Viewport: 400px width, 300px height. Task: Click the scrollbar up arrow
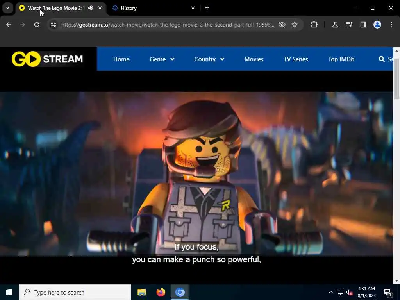(x=396, y=51)
